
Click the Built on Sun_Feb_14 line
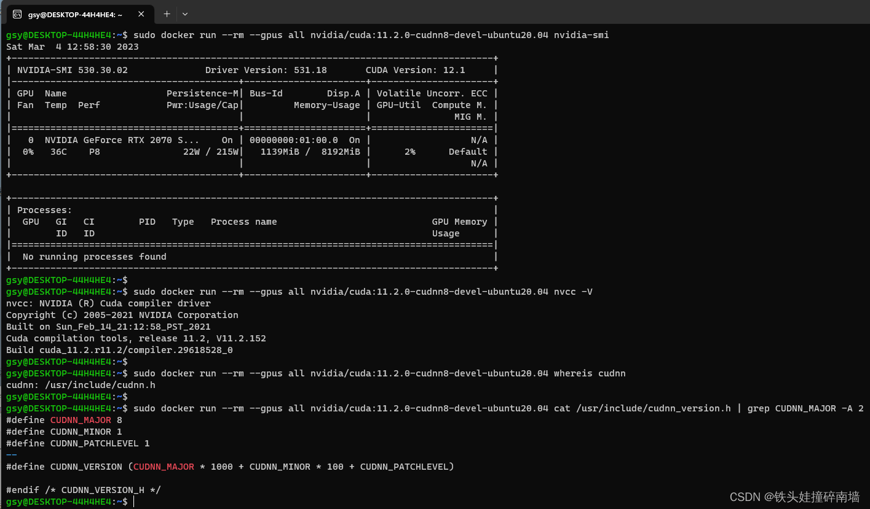coord(108,327)
